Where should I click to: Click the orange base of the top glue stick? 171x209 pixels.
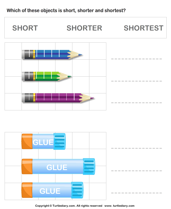(27, 142)
